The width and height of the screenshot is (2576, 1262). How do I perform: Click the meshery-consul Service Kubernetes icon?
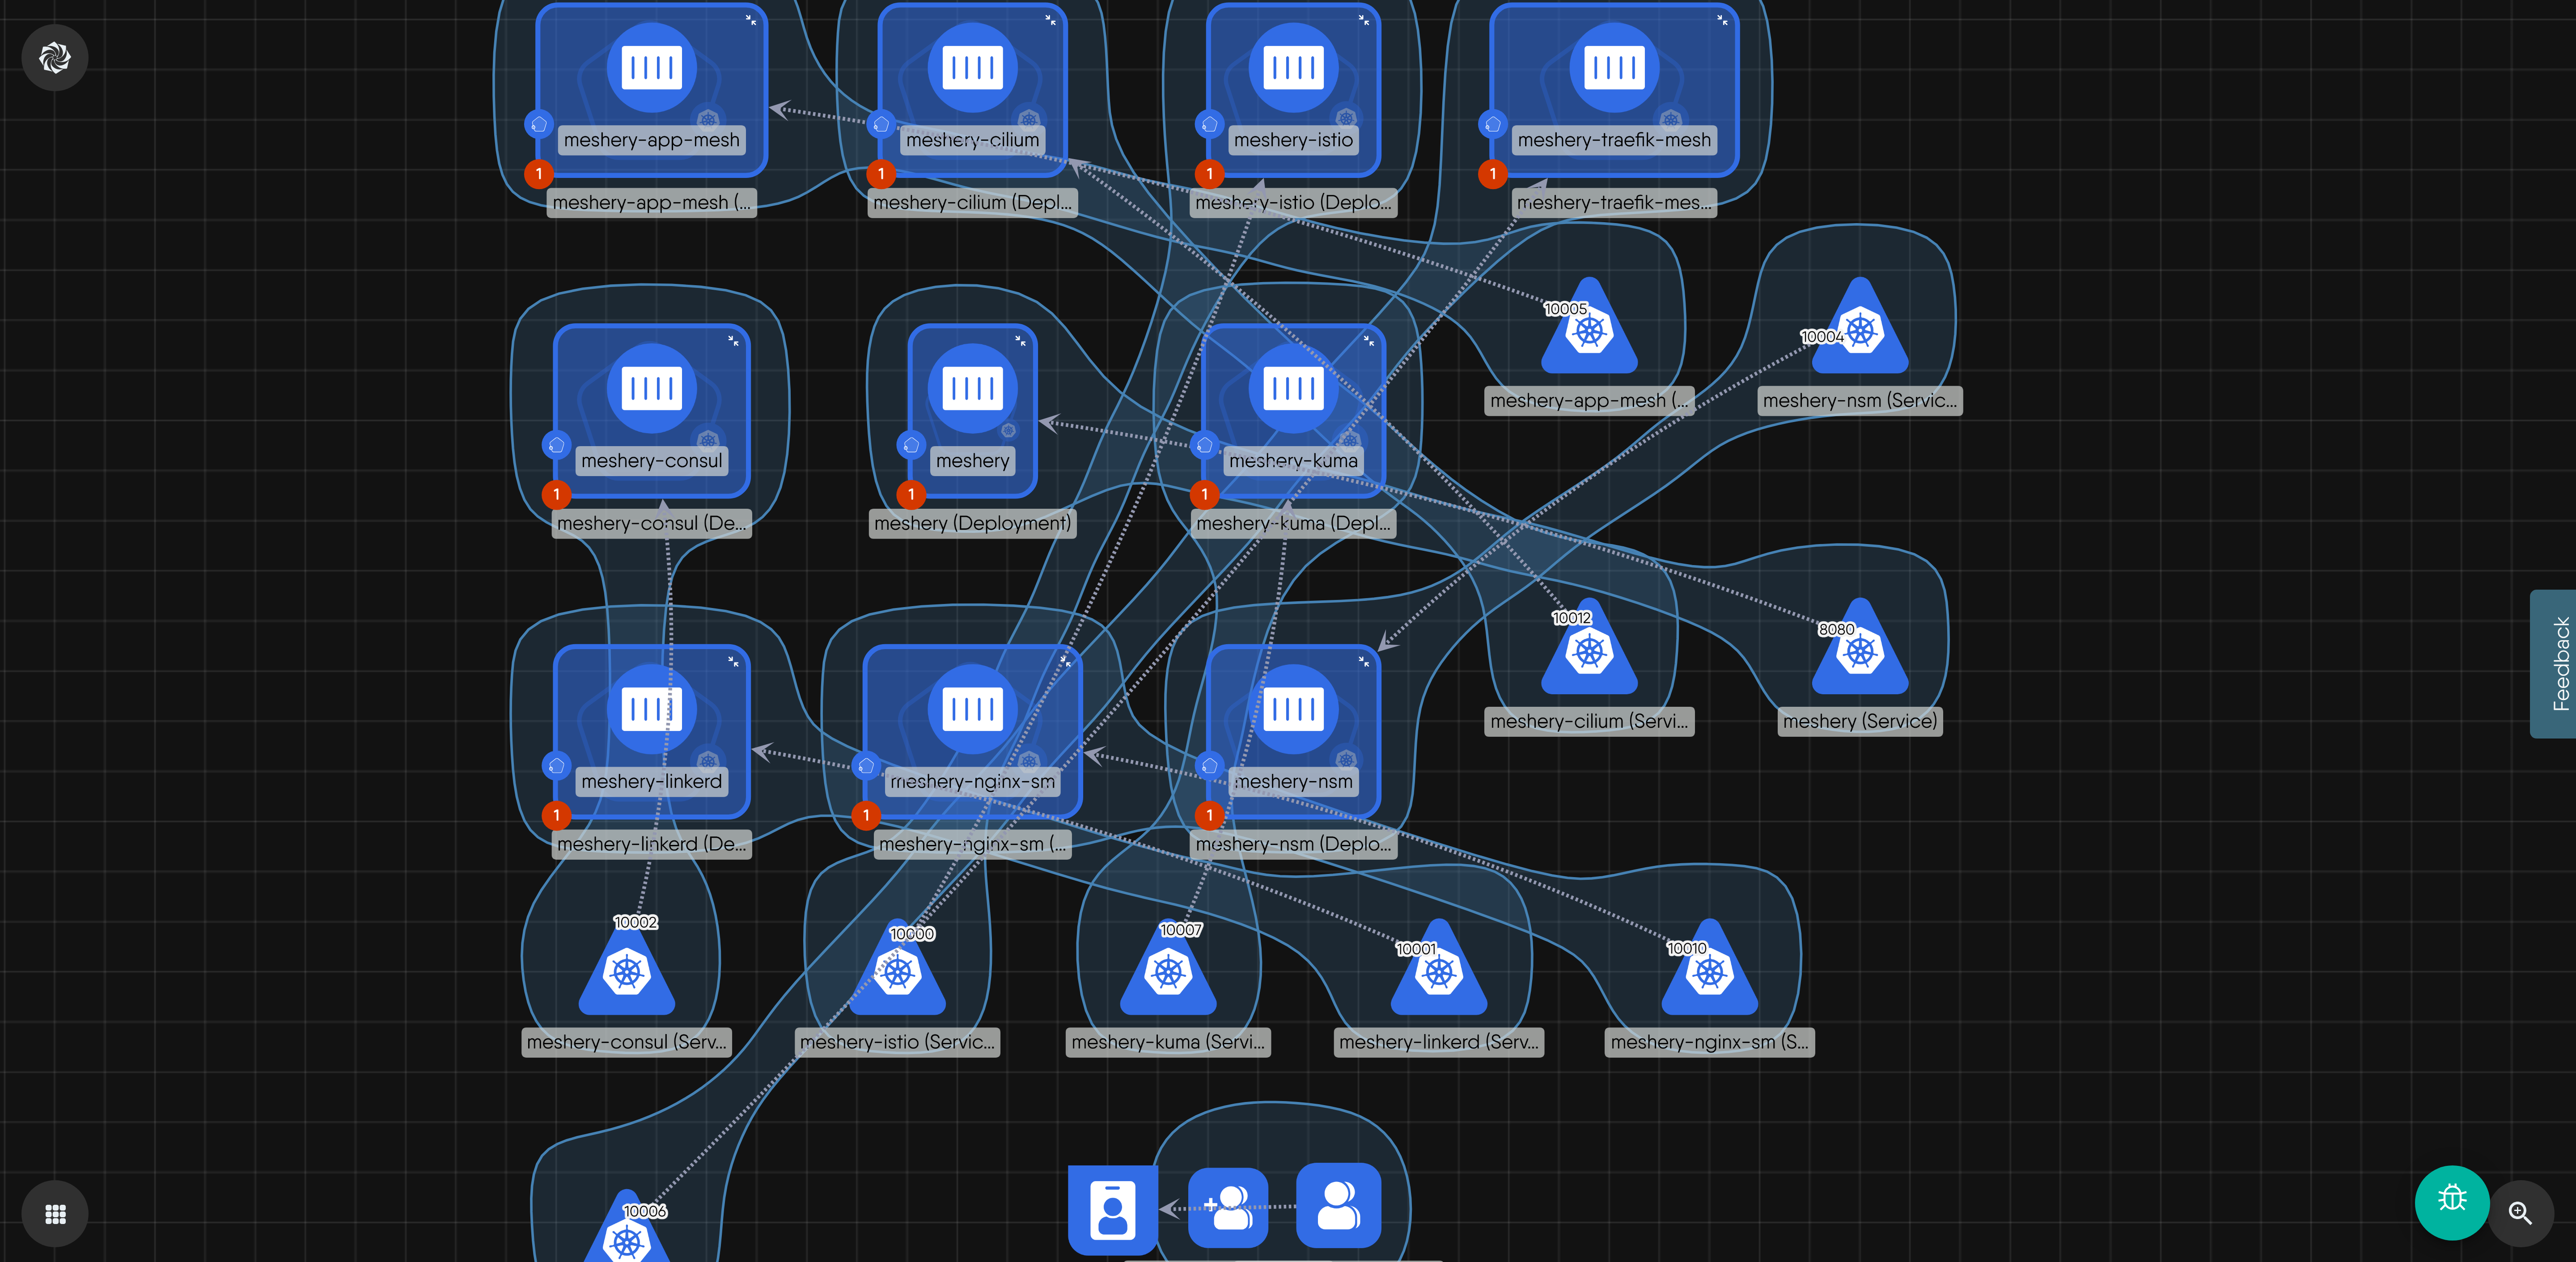(627, 972)
